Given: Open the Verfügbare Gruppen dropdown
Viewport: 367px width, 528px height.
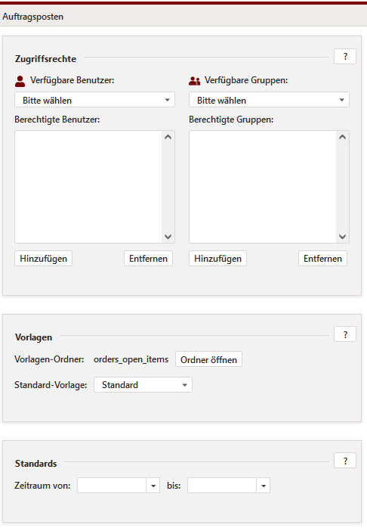Looking at the screenshot, I should [269, 100].
